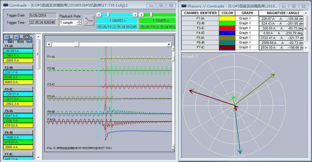This screenshot has height=162, width=312.
Task: Select the cursor 2 time marker tool
Action: click(x=18, y=38)
